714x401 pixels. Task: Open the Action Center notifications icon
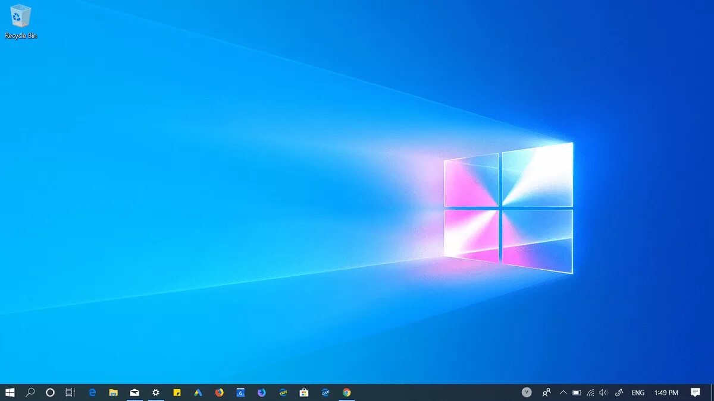pos(695,392)
